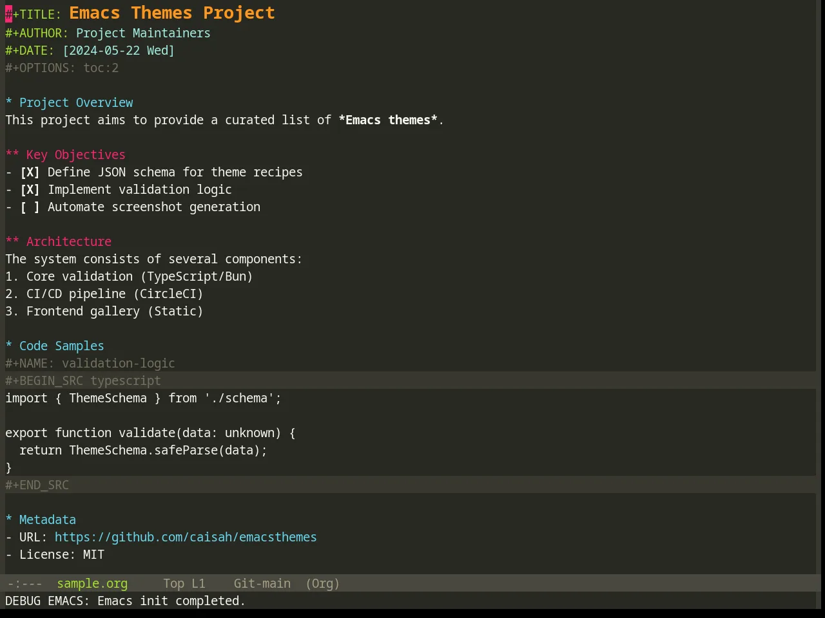Place cursor on Emacs Themes Project title
The width and height of the screenshot is (825, 618).
(x=172, y=14)
